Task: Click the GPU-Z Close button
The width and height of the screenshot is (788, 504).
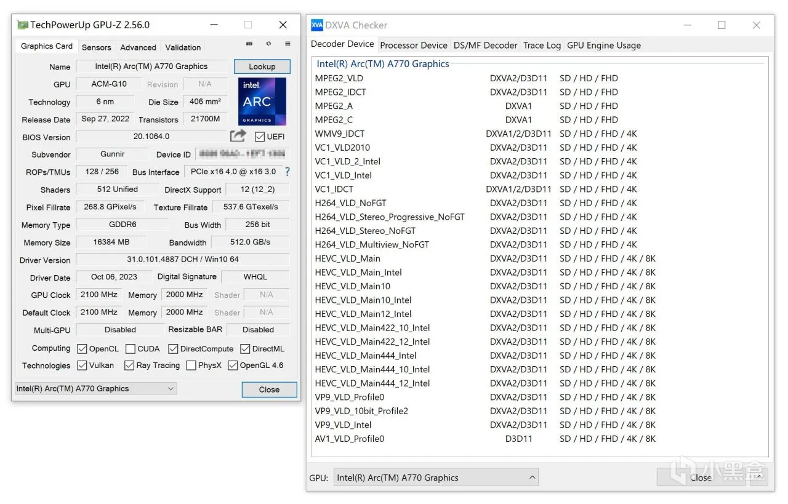Action: [269, 390]
